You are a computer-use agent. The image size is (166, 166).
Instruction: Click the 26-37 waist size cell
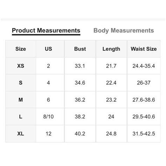click(x=144, y=83)
